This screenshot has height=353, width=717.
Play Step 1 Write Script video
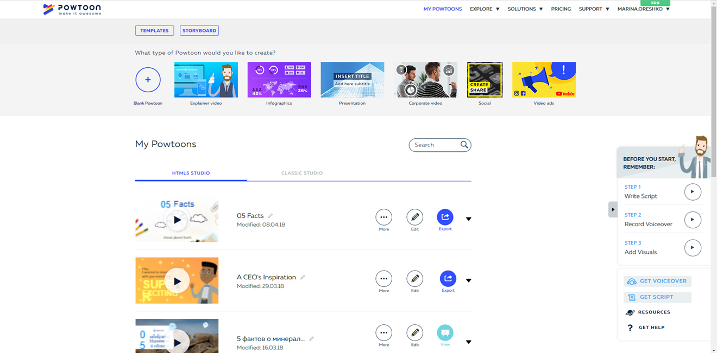pyautogui.click(x=693, y=192)
